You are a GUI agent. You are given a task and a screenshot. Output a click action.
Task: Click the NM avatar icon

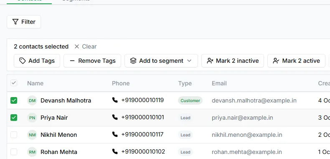(32, 135)
